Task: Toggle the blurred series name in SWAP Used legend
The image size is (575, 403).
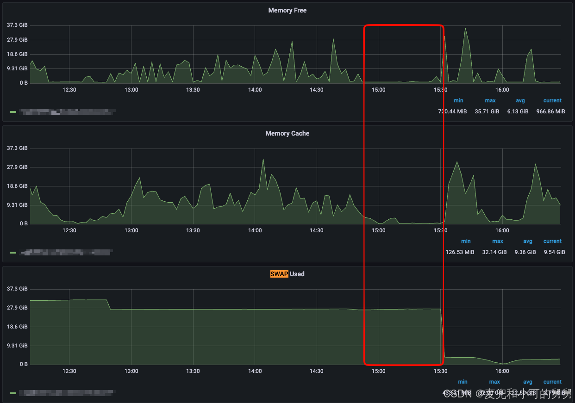Action: [x=67, y=393]
